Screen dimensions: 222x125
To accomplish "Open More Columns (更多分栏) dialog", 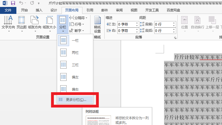I will tap(76, 99).
